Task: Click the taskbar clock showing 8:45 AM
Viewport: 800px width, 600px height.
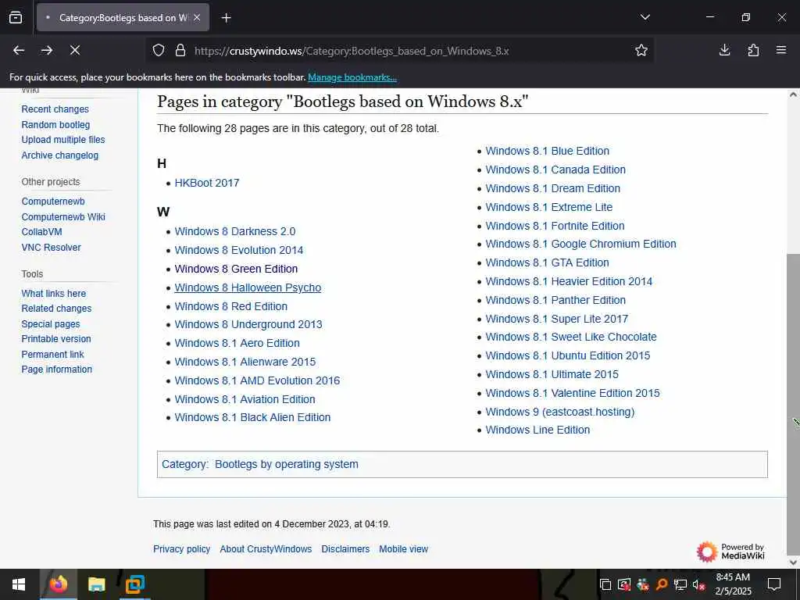Action: tap(733, 584)
